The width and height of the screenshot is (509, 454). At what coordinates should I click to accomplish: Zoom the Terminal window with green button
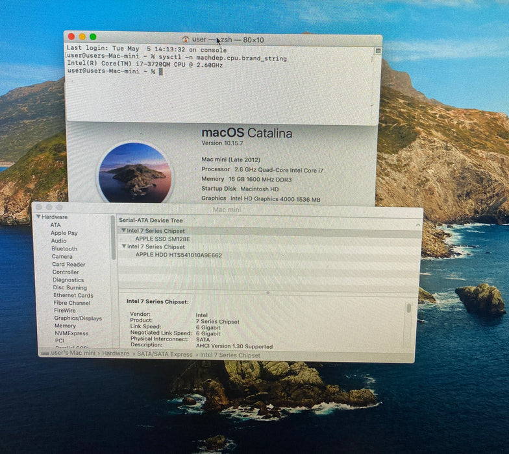(x=93, y=36)
